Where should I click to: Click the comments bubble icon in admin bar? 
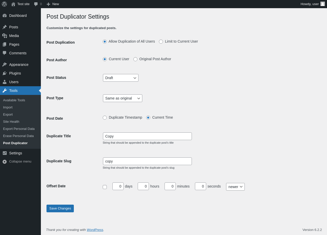[36, 4]
